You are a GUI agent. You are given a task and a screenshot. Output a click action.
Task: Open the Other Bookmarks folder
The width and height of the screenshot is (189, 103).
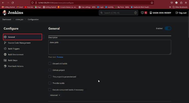[x=180, y=7]
